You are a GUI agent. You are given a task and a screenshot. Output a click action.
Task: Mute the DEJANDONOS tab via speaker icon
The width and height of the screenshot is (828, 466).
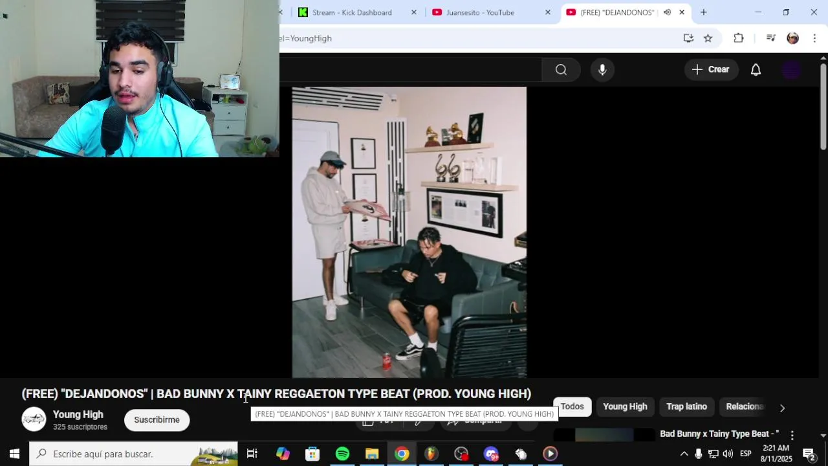pos(667,12)
